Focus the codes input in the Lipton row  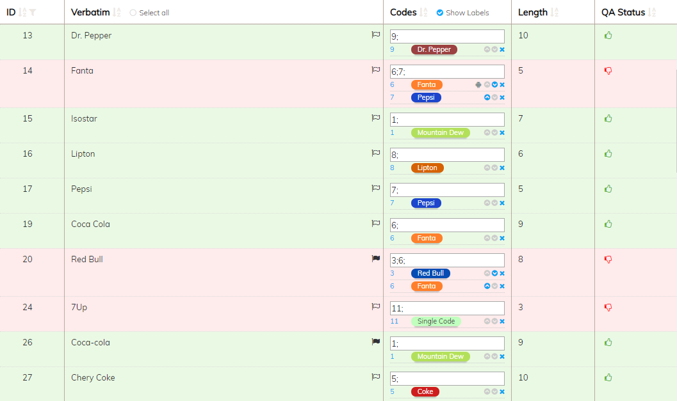[x=447, y=155]
